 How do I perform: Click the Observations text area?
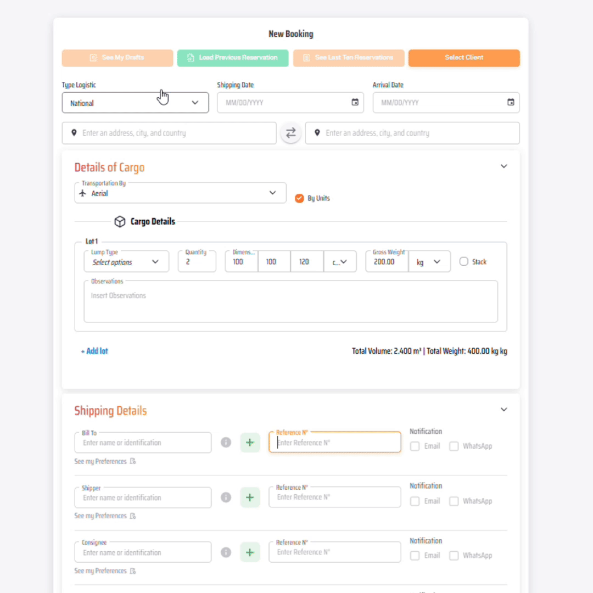pos(290,301)
